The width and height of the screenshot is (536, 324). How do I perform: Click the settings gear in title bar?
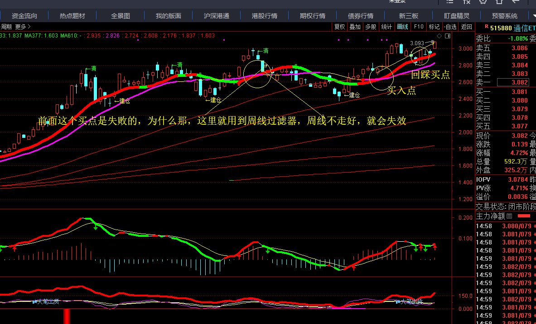pos(483,1)
